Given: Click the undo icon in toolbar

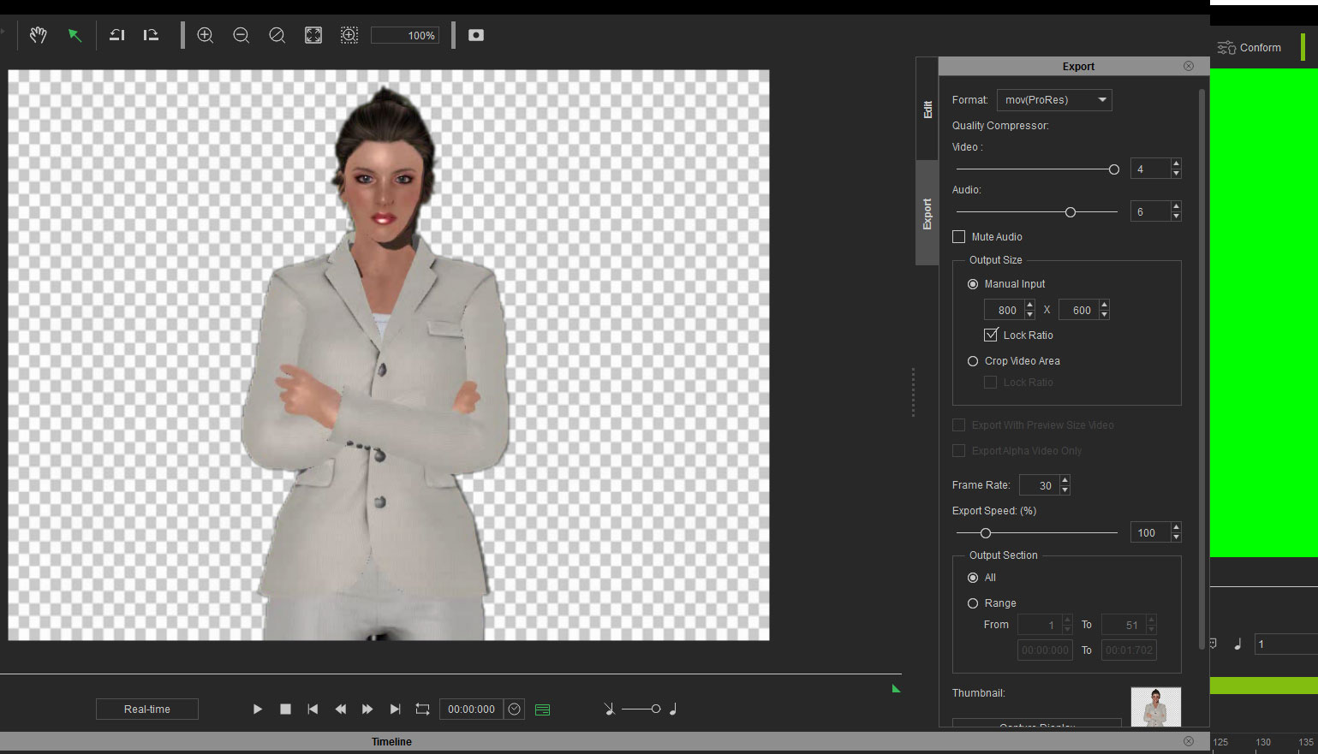Looking at the screenshot, I should coord(117,35).
